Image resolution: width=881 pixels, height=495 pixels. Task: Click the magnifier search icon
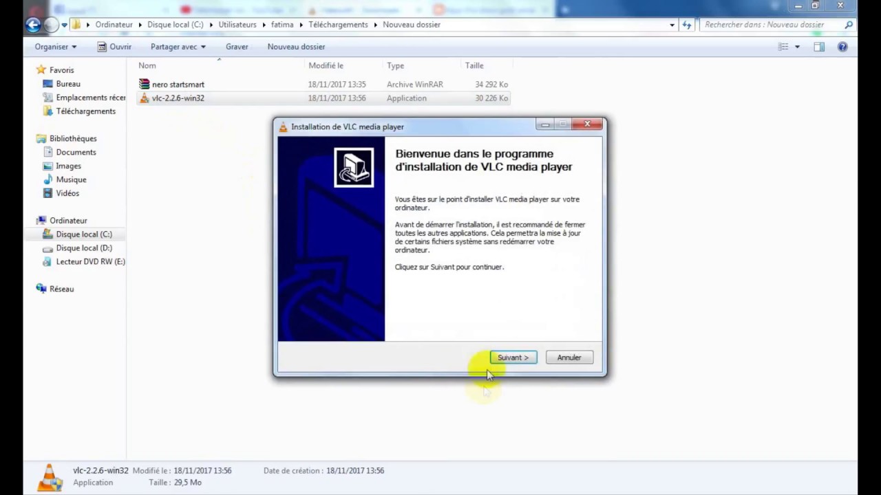pos(849,25)
